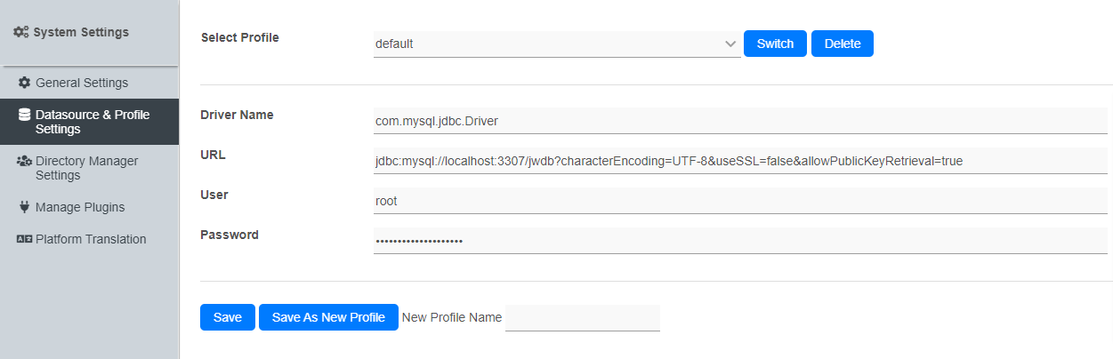The width and height of the screenshot is (1113, 359).
Task: Open General Settings menu item
Action: (81, 83)
